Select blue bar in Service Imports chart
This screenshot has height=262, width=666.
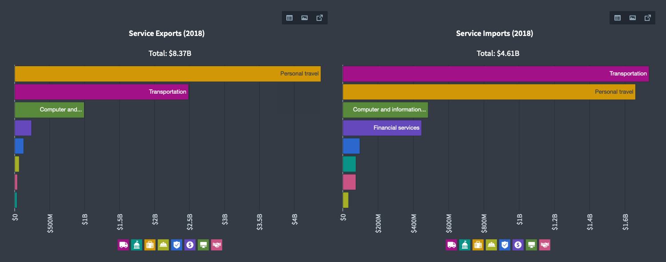[351, 146]
